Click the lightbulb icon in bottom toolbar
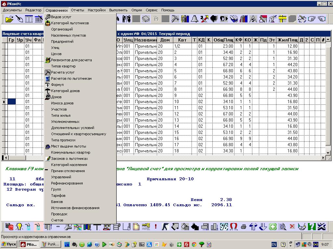 19,227
